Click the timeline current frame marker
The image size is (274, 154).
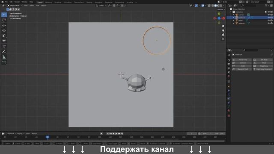(x=48, y=137)
